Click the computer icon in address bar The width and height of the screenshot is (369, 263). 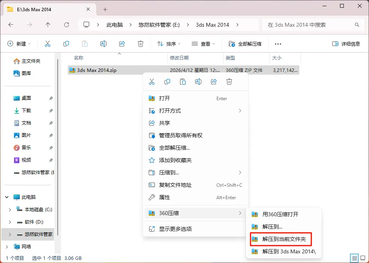pos(86,25)
